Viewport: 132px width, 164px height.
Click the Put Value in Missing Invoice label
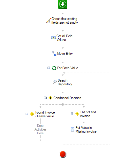[x=86, y=129]
